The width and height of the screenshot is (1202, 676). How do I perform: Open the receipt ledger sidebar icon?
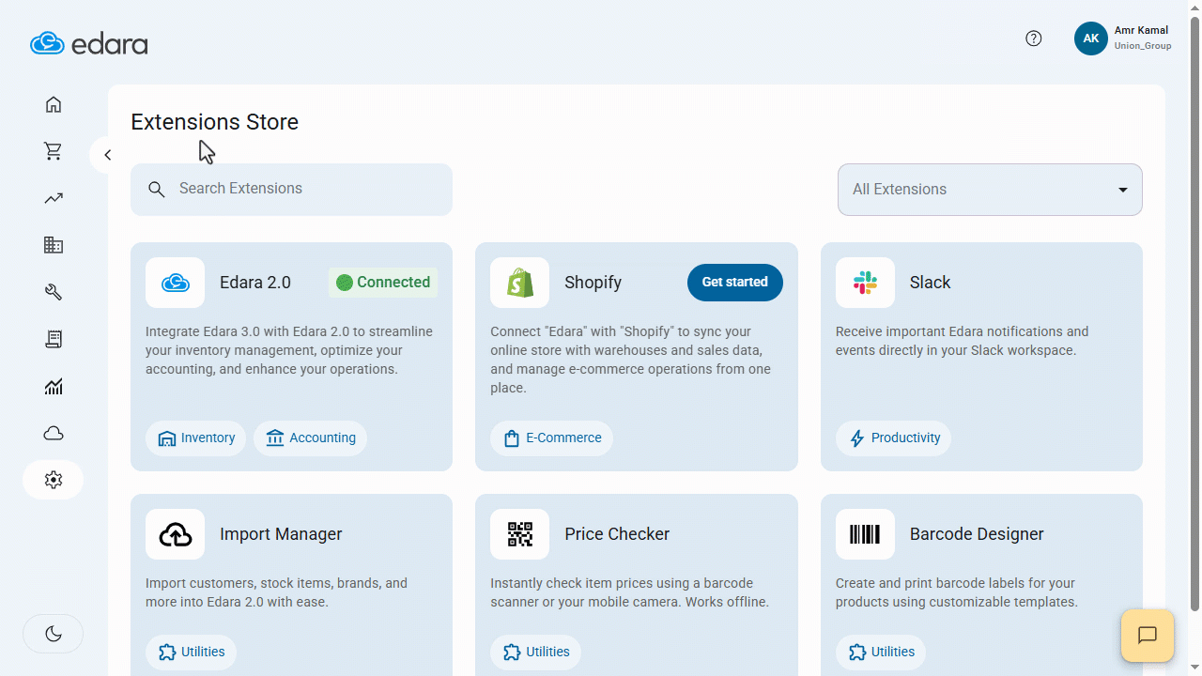[54, 339]
